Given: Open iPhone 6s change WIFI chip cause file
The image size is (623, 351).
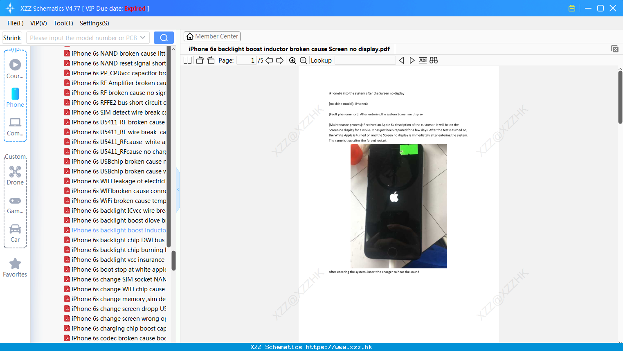Looking at the screenshot, I should tap(115, 289).
